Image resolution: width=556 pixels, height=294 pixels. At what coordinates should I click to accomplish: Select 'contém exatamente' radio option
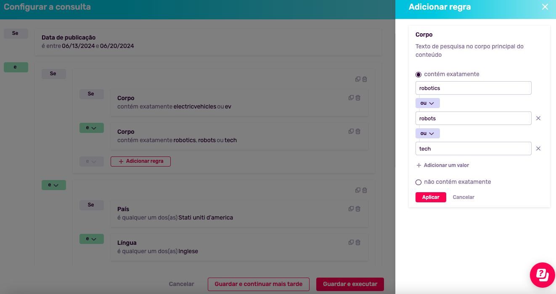point(418,74)
